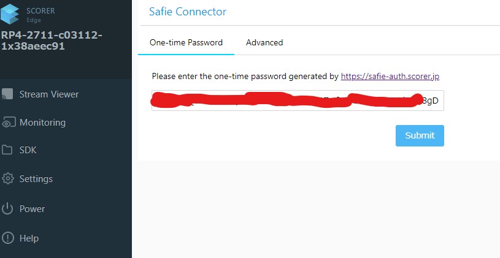500x258 pixels.
Task: Click the Help exclamation circle icon
Action: [x=7, y=238]
